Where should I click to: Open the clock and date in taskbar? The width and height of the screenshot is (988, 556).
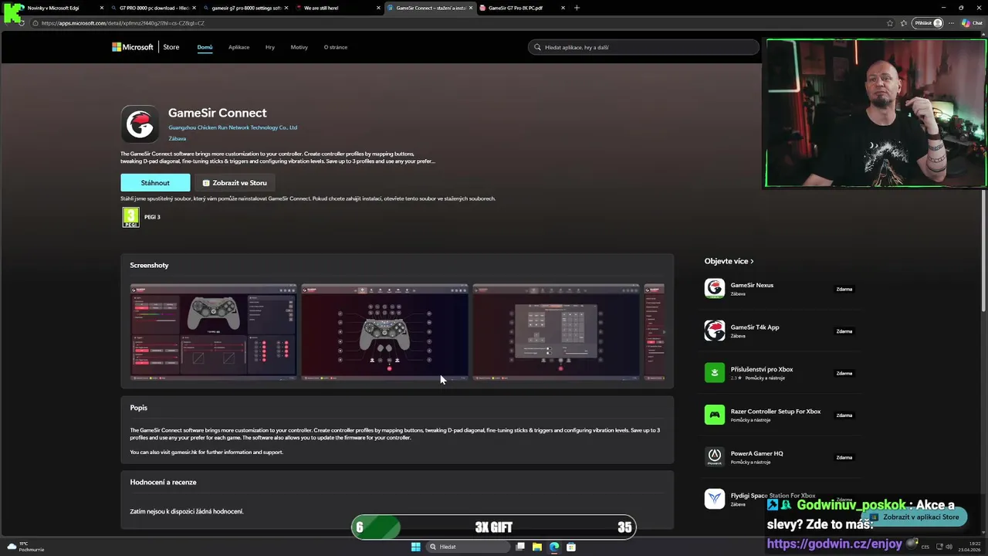point(969,547)
